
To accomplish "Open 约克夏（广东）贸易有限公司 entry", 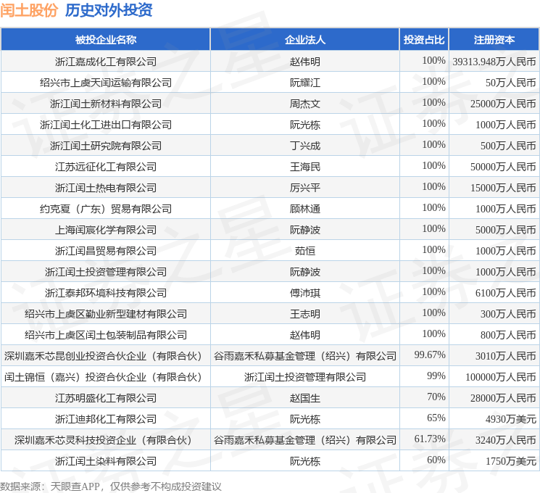I will point(106,209).
